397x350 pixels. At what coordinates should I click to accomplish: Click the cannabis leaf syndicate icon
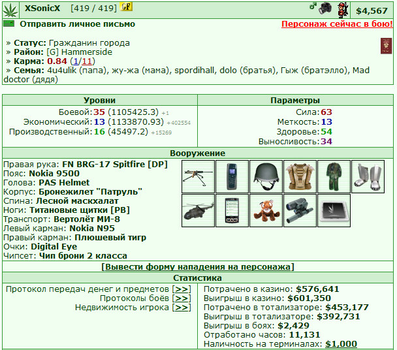pyautogui.click(x=10, y=10)
